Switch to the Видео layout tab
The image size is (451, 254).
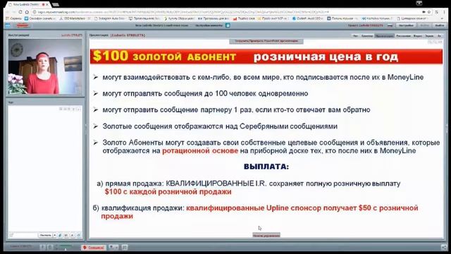[x=417, y=36]
